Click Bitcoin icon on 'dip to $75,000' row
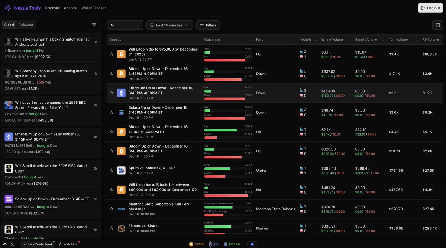The image size is (446, 248). tap(121, 54)
